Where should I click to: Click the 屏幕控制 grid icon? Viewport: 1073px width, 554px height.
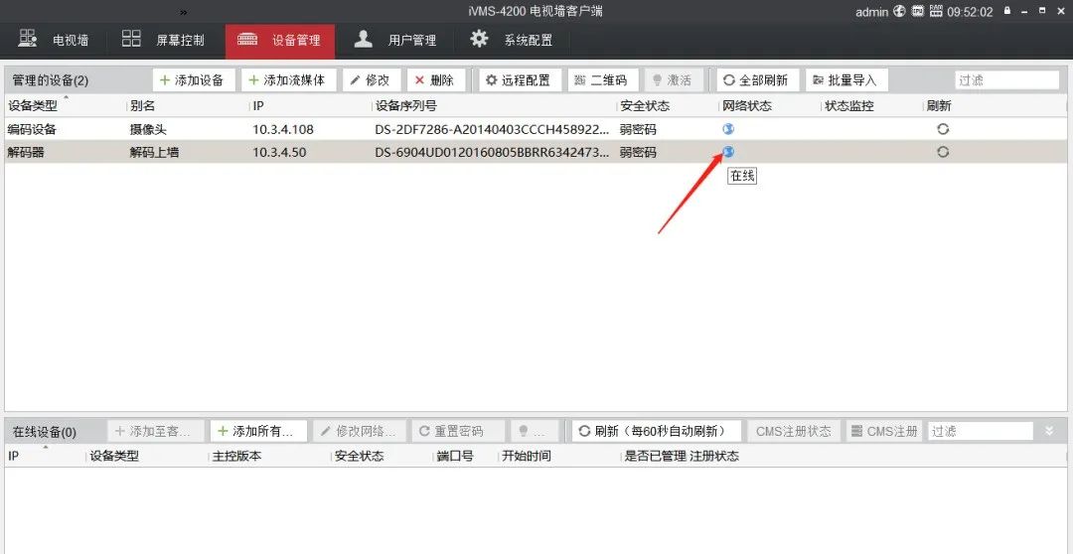pyautogui.click(x=131, y=39)
